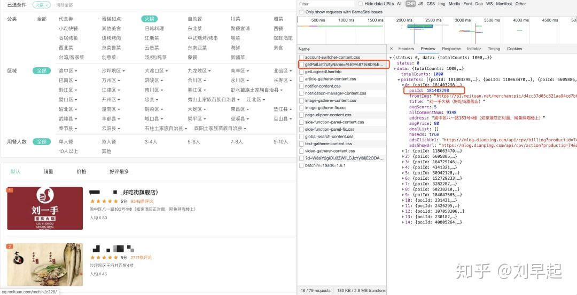
Task: Enable Only show requests with SameSite issues
Action: 301,12
